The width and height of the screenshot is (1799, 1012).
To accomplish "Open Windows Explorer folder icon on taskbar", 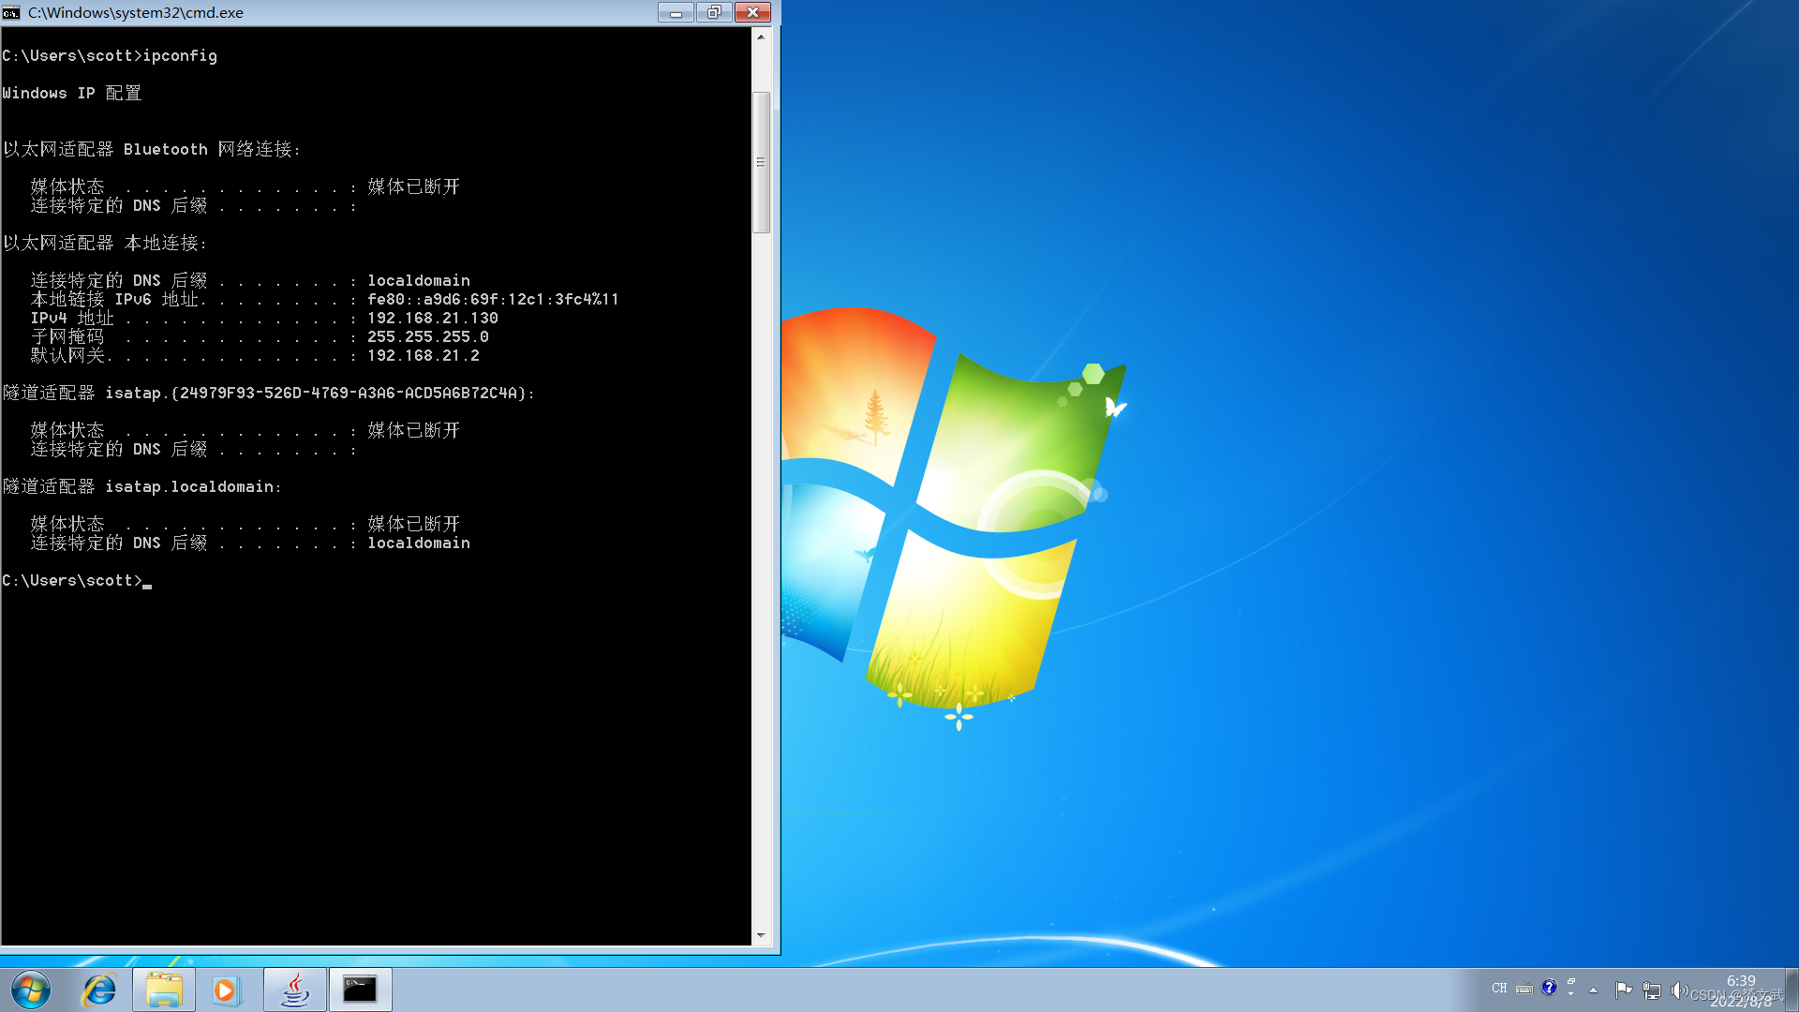I will [164, 990].
